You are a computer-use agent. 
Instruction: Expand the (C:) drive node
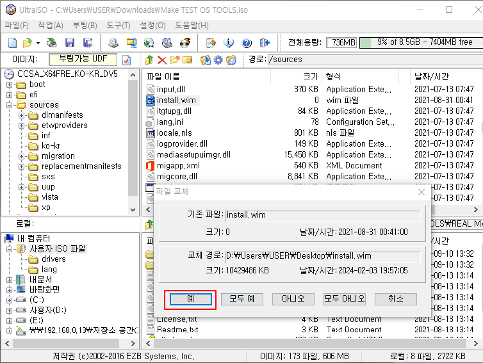[9, 300]
